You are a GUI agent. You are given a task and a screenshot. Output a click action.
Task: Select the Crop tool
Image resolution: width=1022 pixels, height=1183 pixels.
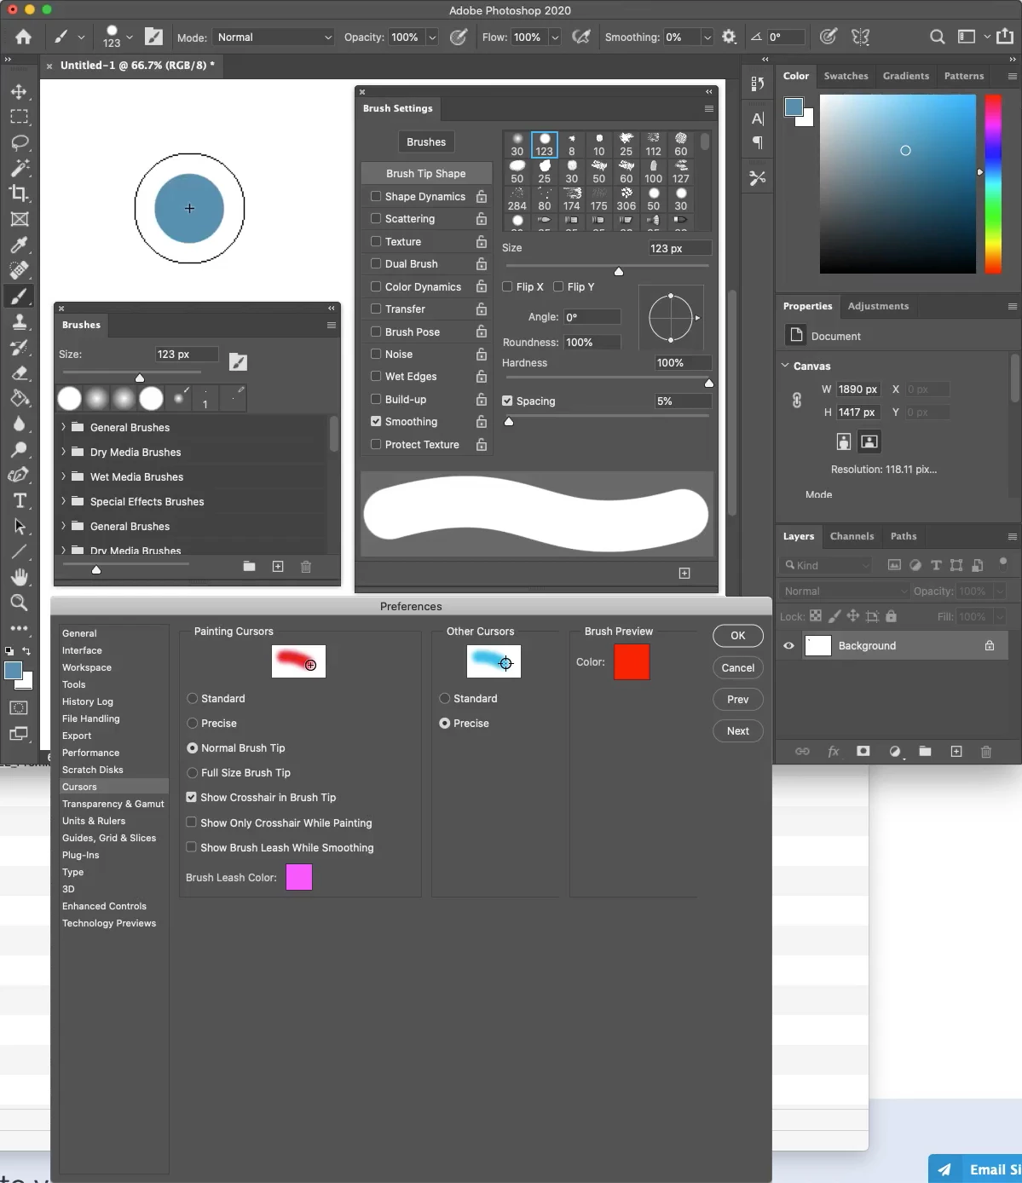pos(19,193)
